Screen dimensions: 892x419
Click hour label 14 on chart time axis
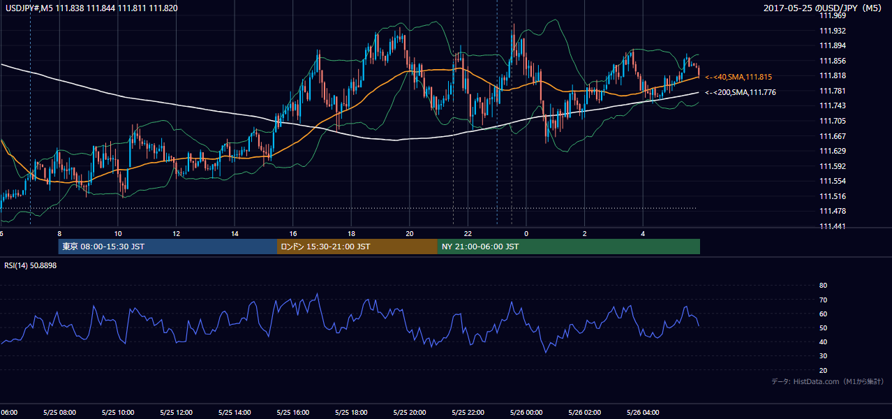[x=235, y=234]
